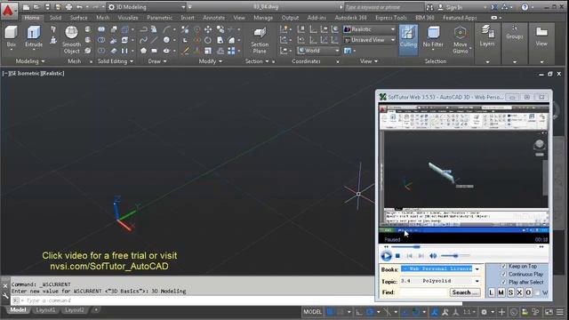
Task: Adjust the SofTutor volume slider
Action: click(x=455, y=256)
